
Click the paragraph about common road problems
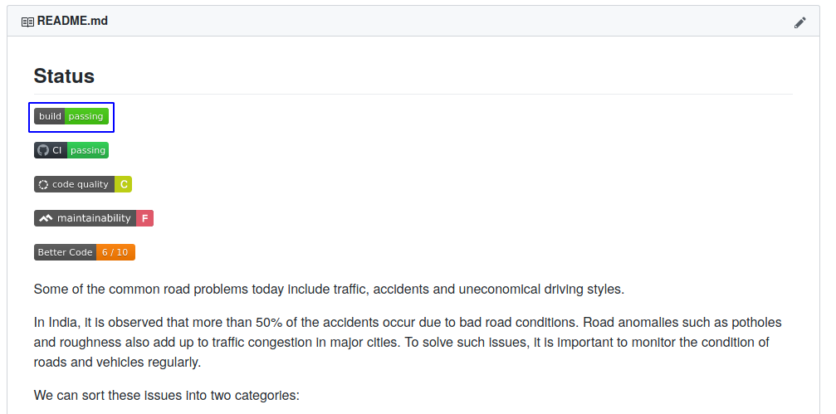[x=329, y=290]
